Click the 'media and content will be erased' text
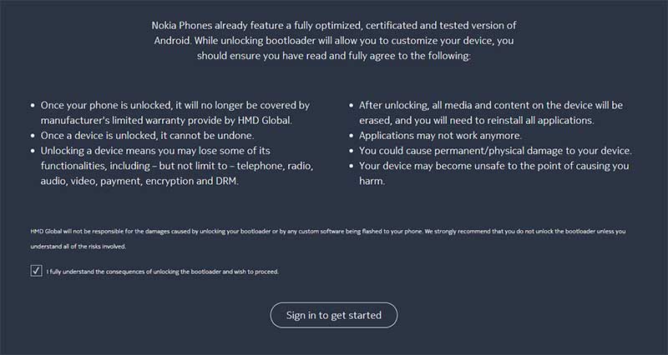This screenshot has height=355, width=668. point(491,112)
